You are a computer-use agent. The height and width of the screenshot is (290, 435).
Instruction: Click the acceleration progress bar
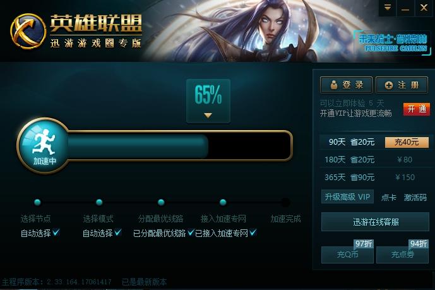pyautogui.click(x=180, y=145)
